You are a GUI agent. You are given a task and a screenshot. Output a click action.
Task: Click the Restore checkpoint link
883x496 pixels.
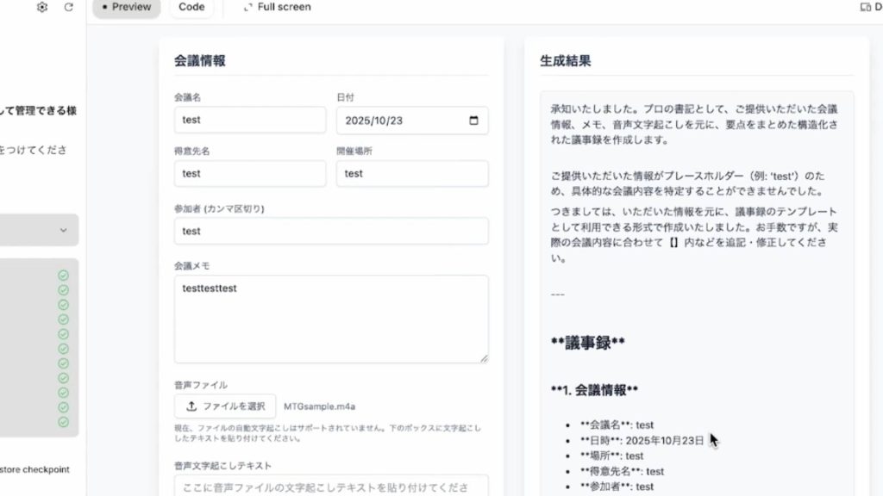[34, 469]
